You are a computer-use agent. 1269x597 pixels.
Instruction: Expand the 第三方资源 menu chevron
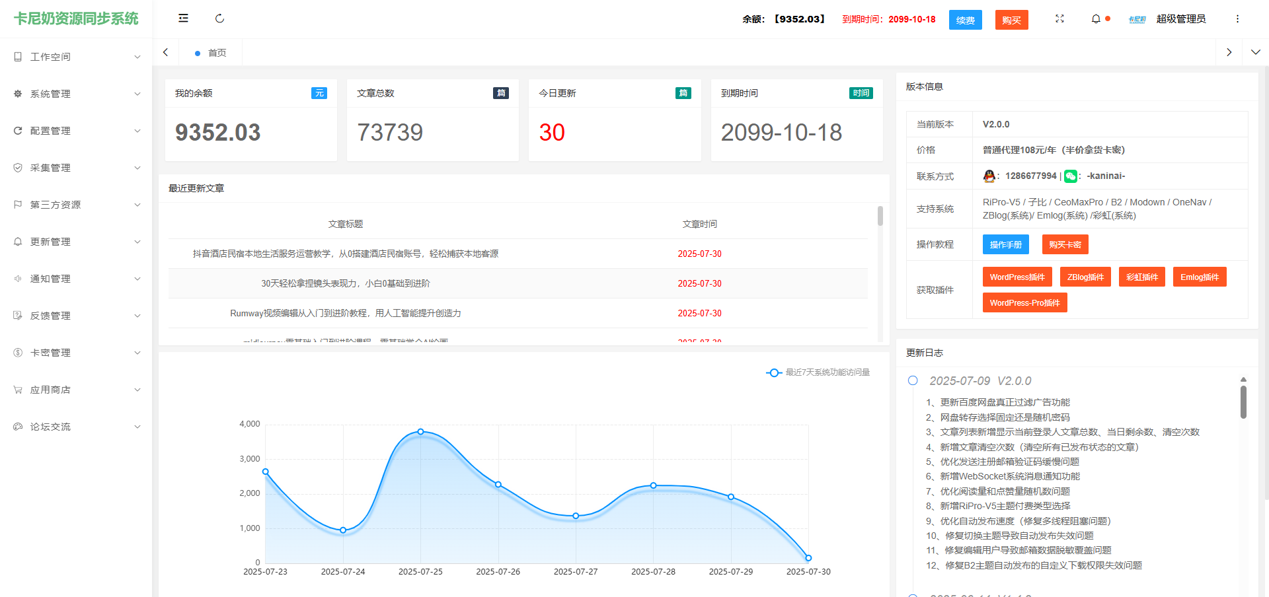coord(137,205)
